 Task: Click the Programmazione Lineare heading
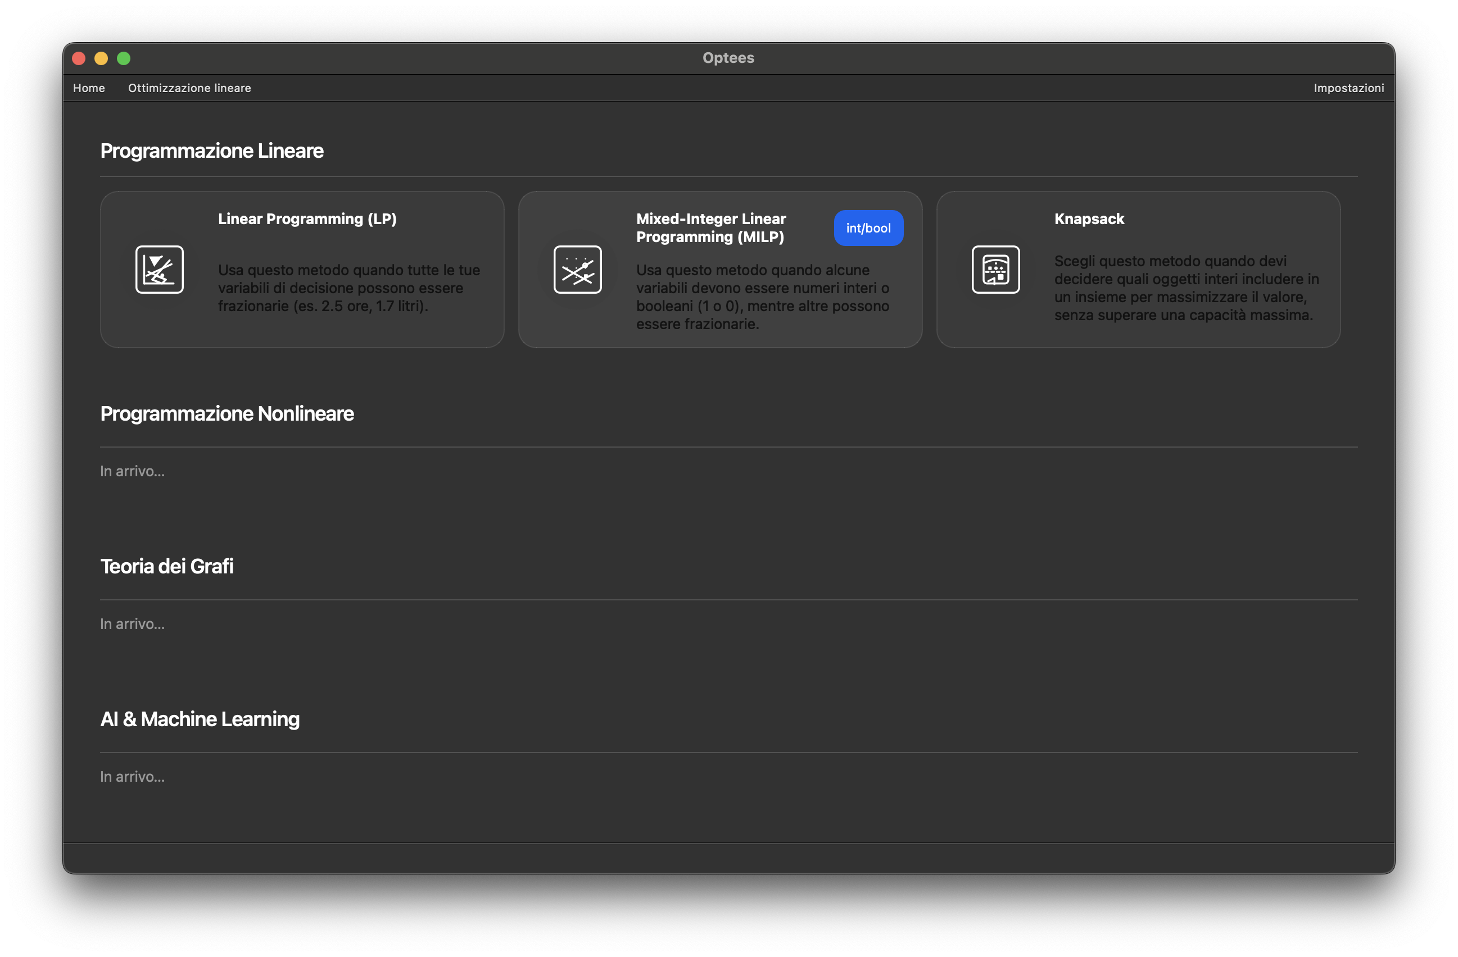coord(211,151)
